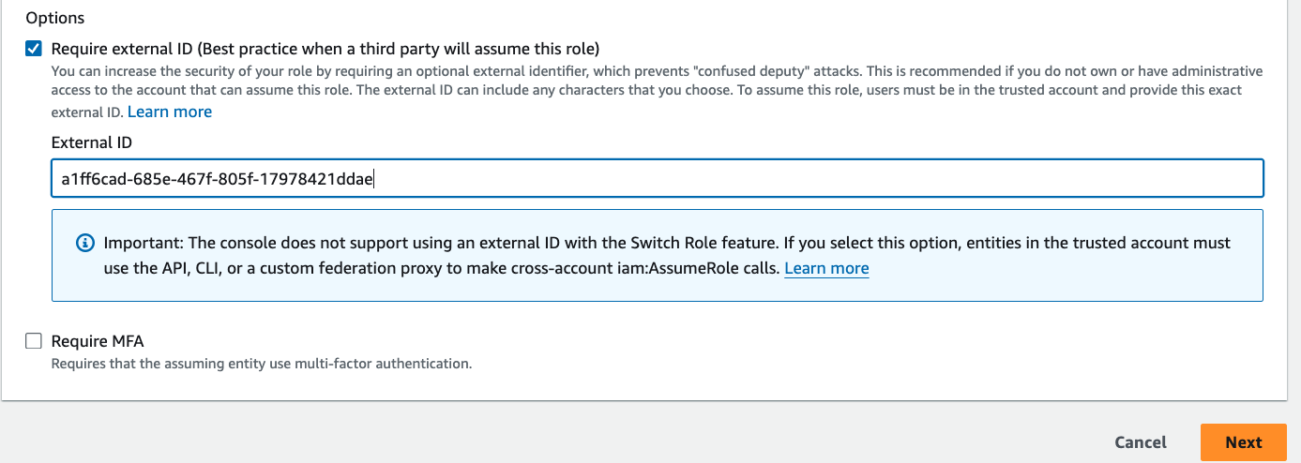Click the MFA description text

tap(262, 364)
